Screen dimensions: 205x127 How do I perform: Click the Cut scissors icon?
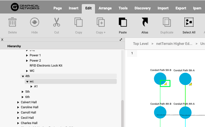pos(56,23)
